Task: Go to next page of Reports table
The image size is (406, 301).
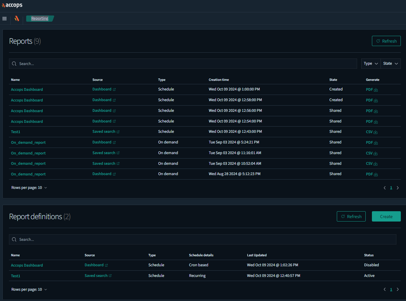Action: coord(398,188)
